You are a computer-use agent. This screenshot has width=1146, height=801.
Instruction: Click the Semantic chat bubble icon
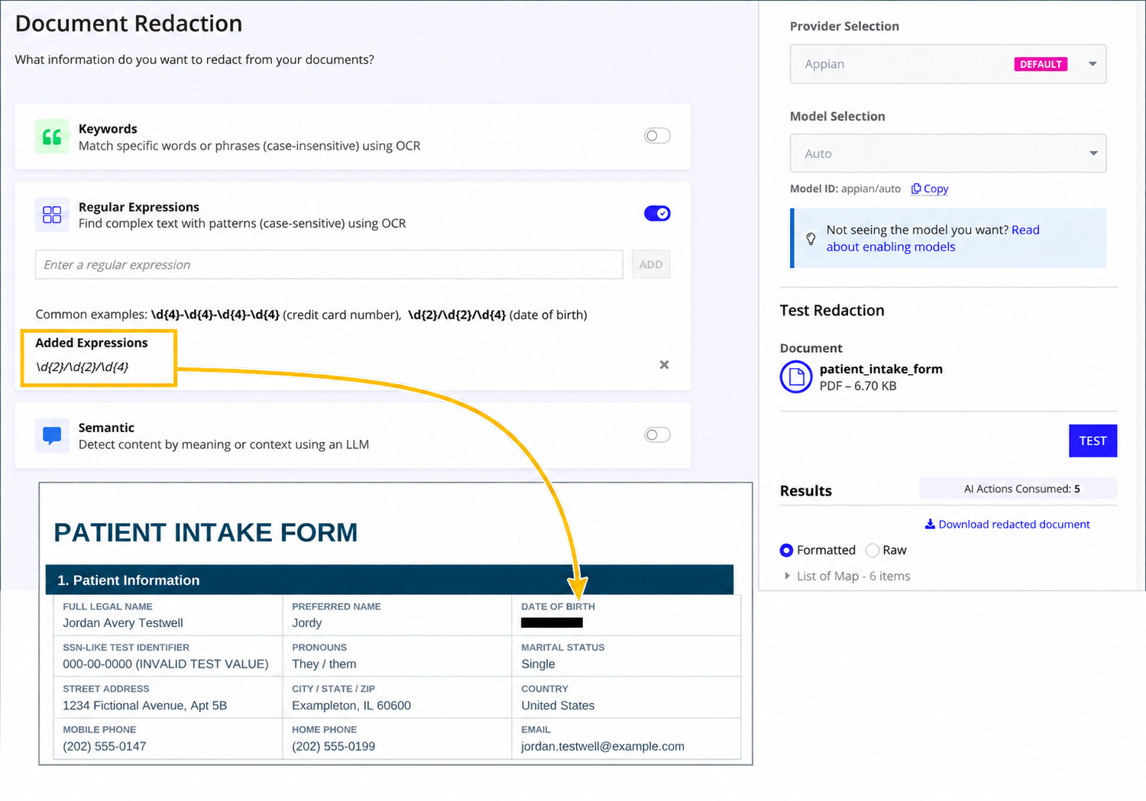tap(52, 435)
